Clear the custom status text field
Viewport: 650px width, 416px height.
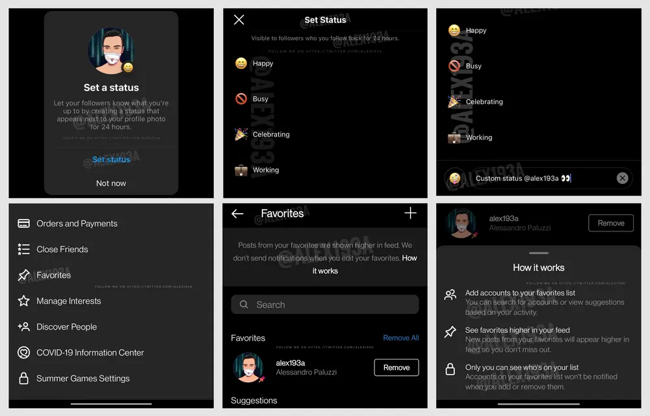coord(622,178)
